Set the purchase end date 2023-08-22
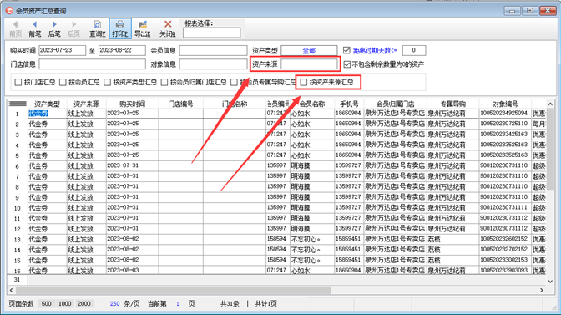561x315 pixels. click(122, 50)
